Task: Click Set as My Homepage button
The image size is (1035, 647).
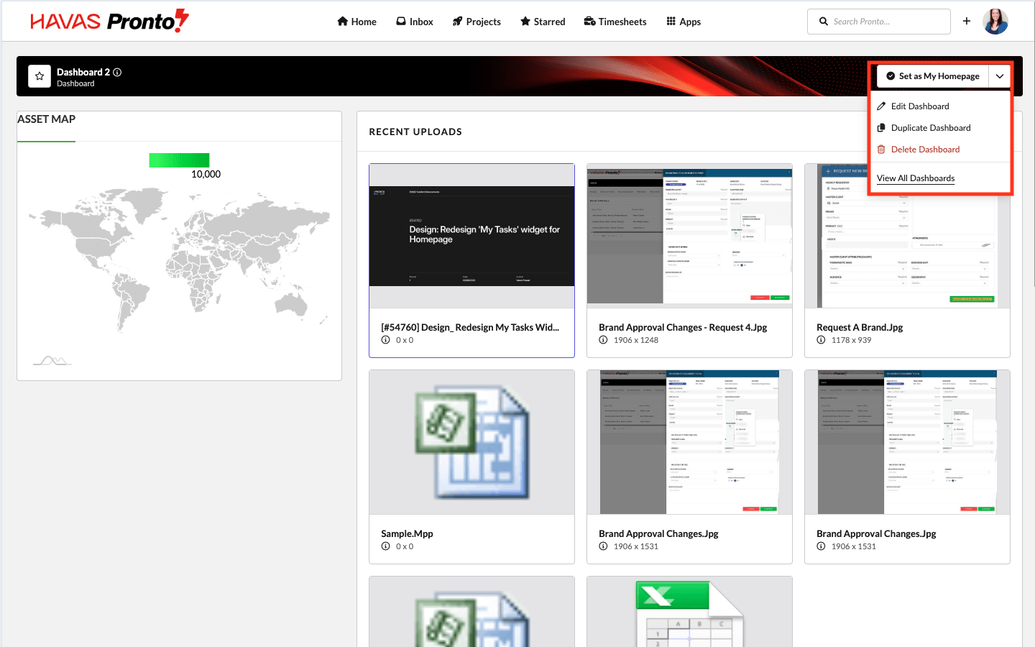Action: click(932, 76)
